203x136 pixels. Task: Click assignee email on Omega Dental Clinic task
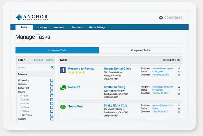163,68
